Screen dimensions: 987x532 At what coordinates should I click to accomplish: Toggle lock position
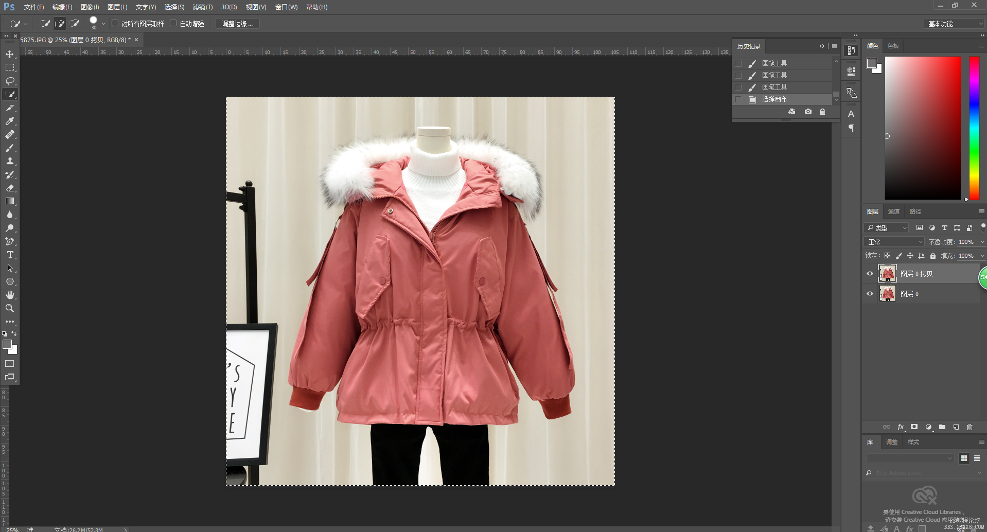tap(910, 256)
